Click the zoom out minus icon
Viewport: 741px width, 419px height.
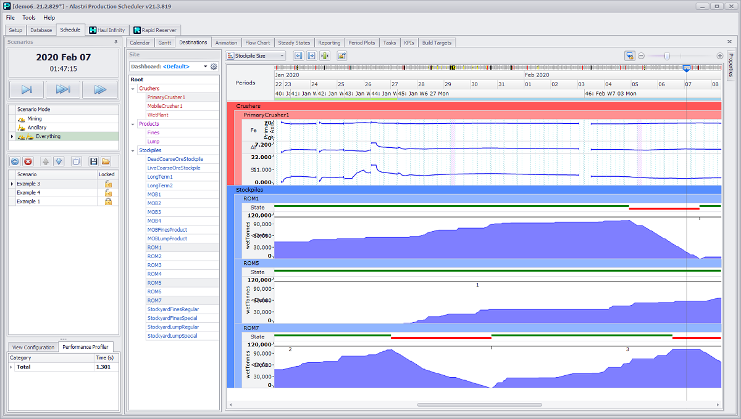click(641, 55)
